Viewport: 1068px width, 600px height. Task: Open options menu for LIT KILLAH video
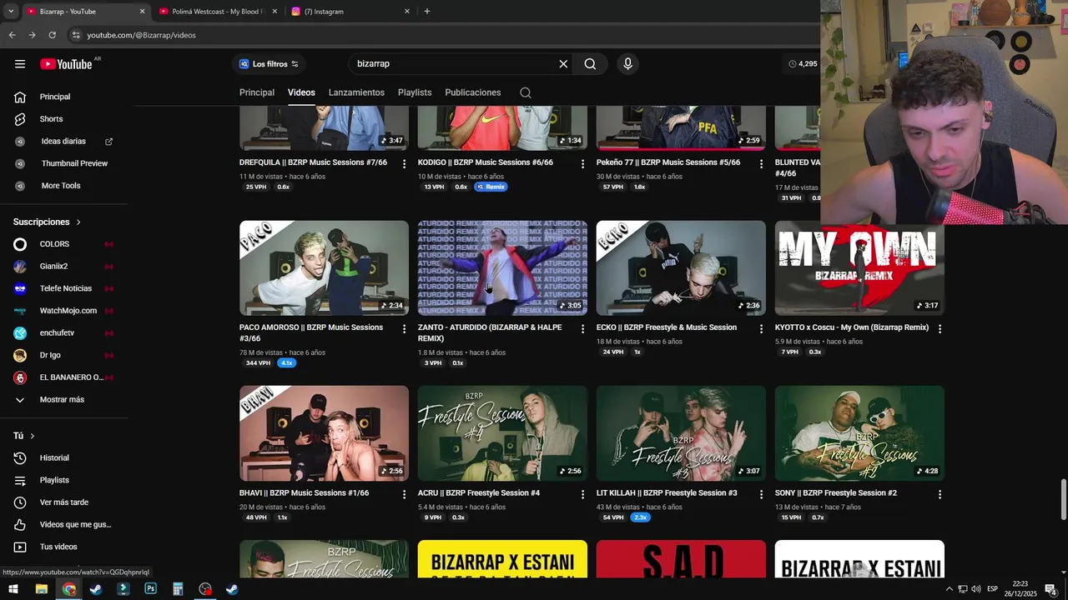761,494
